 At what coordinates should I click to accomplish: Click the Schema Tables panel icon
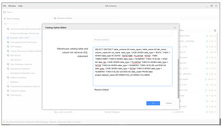tap(55, 18)
